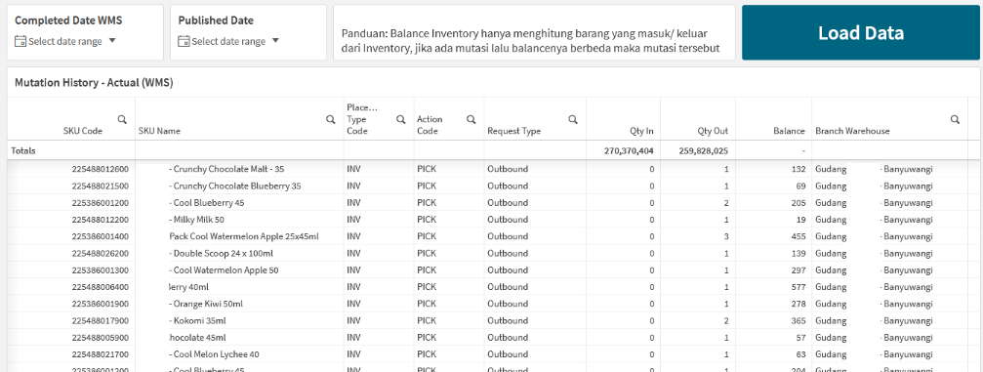Select SKU code 225488012200
983x372 pixels.
click(x=101, y=220)
